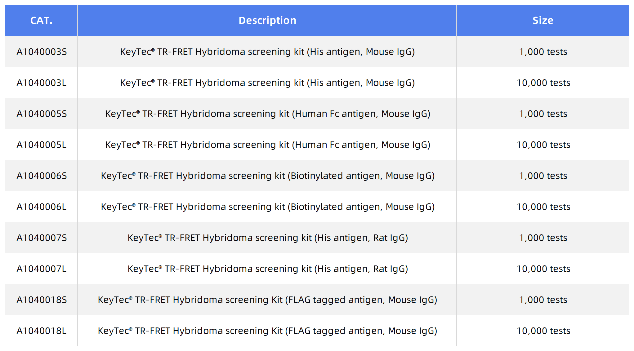
Task: Click the Biotinylated antigen Mouse IgG kit description
Action: point(267,175)
